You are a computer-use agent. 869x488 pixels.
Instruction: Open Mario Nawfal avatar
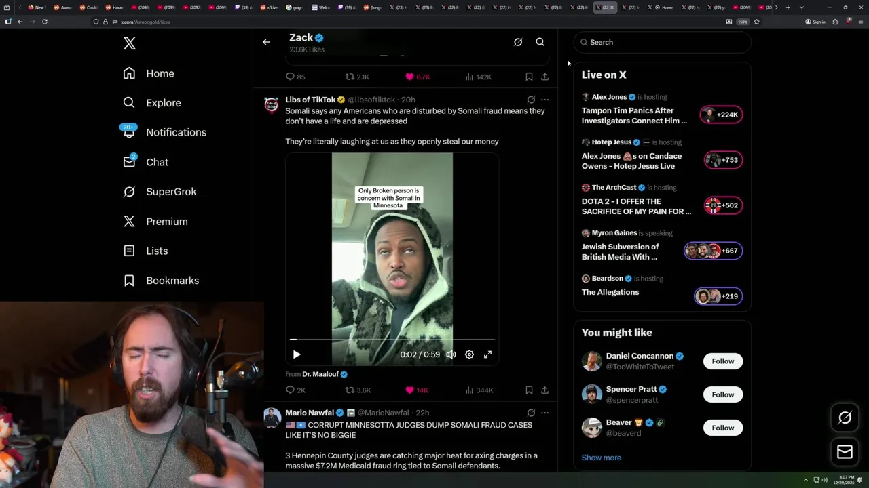pyautogui.click(x=272, y=417)
